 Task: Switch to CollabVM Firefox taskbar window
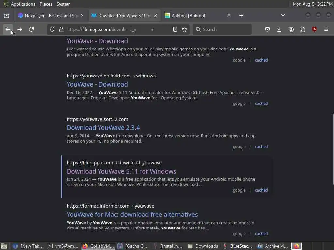[x=98, y=246]
